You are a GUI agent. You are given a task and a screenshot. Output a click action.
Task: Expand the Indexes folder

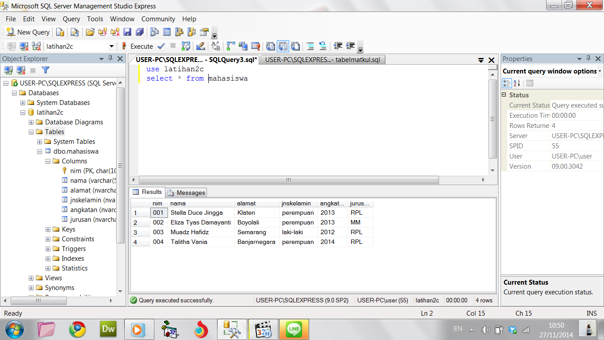[x=48, y=259]
